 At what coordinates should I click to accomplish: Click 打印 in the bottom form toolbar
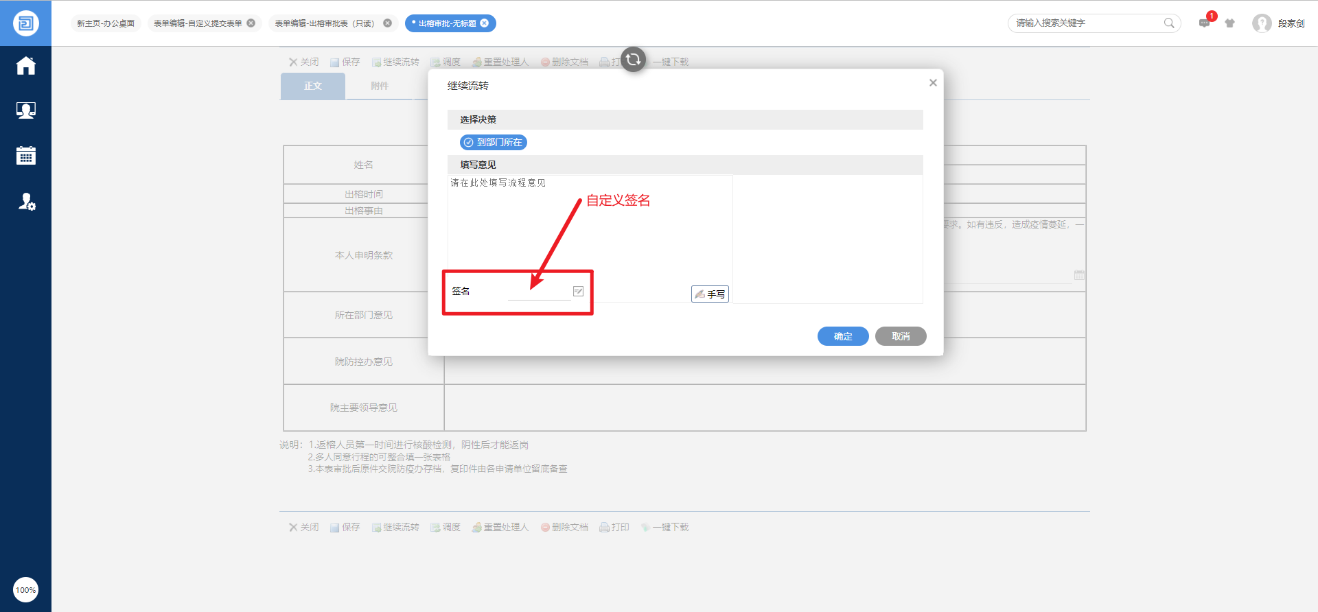point(614,527)
